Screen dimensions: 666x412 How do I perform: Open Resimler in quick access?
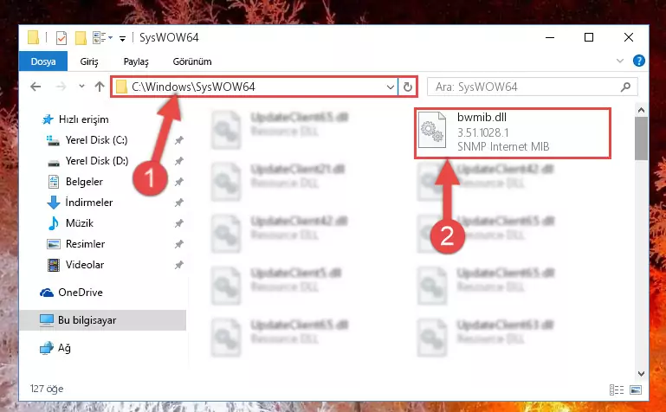tap(75, 244)
